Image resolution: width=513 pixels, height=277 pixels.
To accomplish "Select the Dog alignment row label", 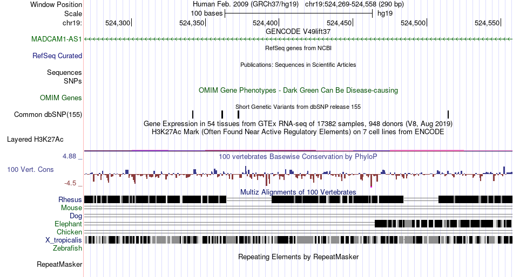I will pos(76,216).
